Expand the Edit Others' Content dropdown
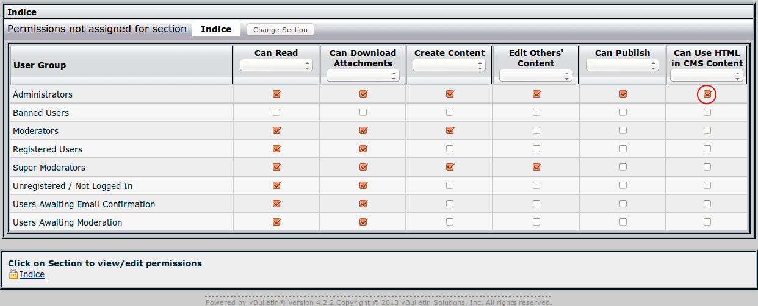This screenshot has height=306, width=758. tap(536, 76)
